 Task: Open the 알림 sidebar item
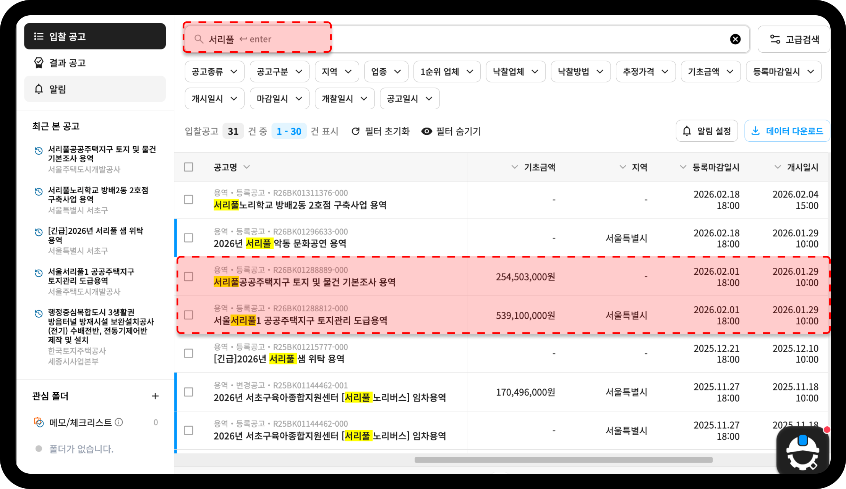95,89
